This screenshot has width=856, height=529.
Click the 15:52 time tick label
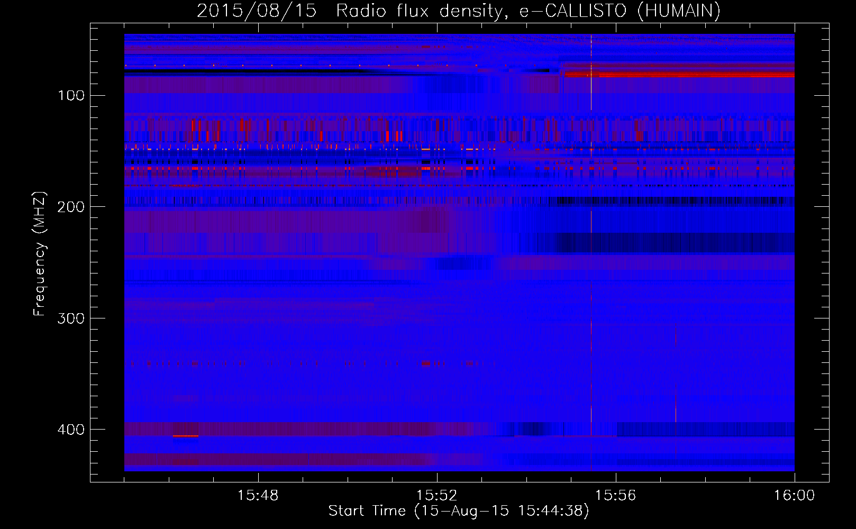[x=436, y=496]
